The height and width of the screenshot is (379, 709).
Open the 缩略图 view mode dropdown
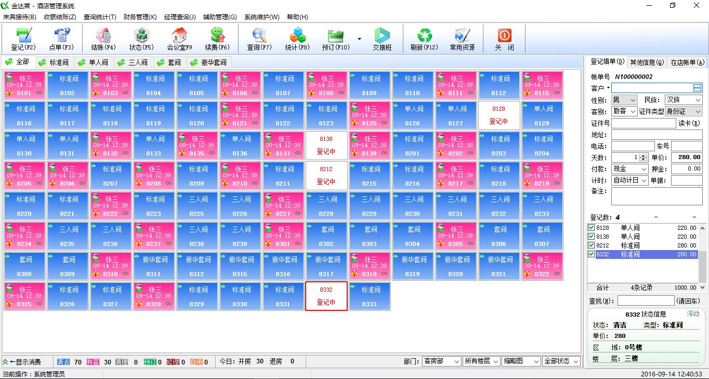coord(522,361)
